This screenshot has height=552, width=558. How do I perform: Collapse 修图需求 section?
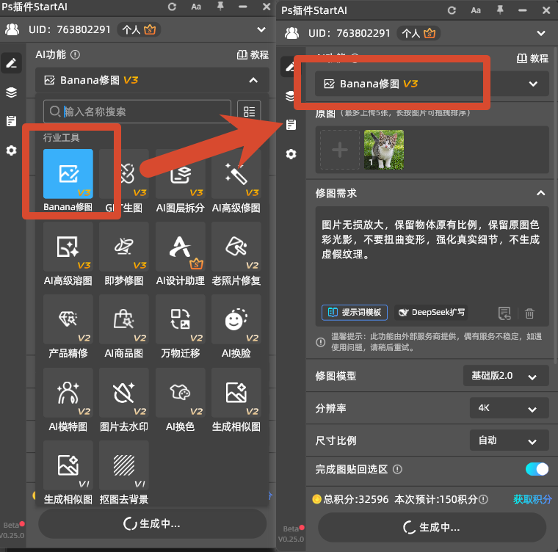tap(541, 193)
